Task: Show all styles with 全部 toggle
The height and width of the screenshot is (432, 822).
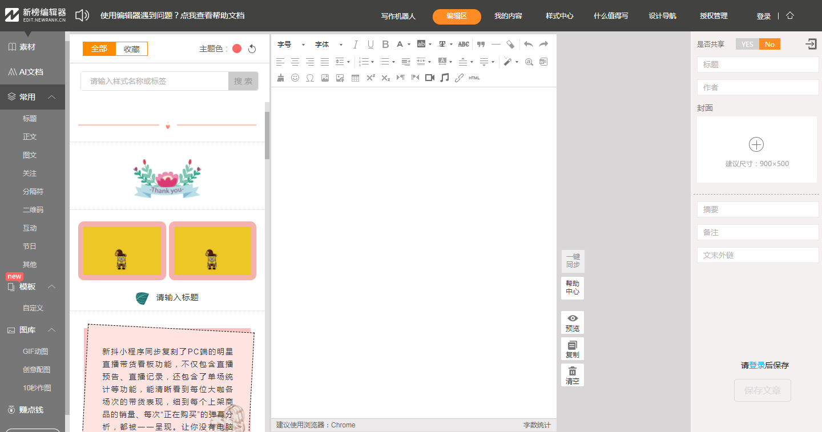Action: point(99,49)
